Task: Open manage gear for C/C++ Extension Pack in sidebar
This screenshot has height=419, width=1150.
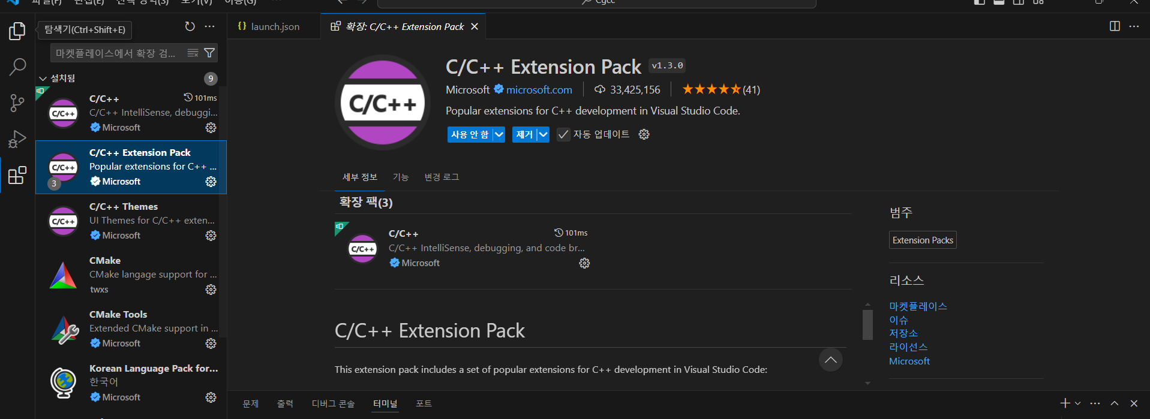Action: pos(211,182)
